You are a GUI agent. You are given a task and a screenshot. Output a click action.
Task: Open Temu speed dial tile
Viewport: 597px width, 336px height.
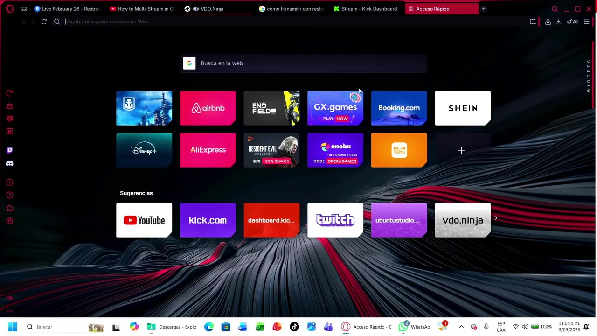[399, 150]
